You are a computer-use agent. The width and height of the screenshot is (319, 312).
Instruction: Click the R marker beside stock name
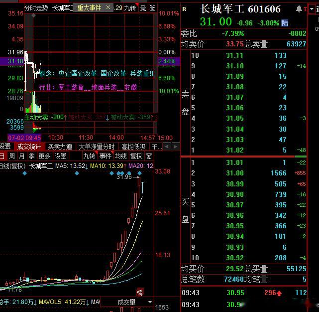pyautogui.click(x=184, y=9)
